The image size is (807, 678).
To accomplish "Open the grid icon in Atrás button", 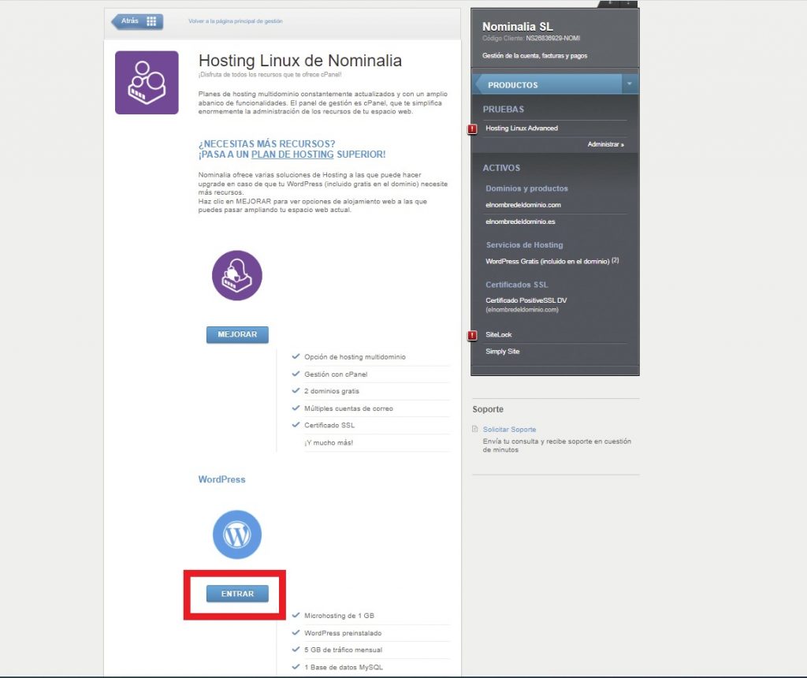I will pyautogui.click(x=151, y=21).
